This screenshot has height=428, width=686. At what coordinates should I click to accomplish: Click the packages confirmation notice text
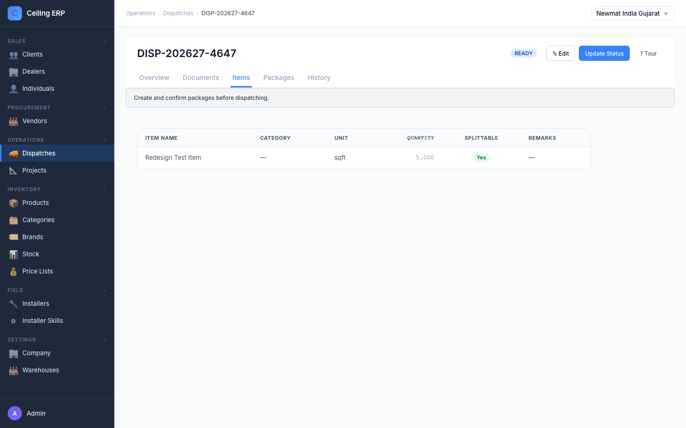pyautogui.click(x=202, y=98)
